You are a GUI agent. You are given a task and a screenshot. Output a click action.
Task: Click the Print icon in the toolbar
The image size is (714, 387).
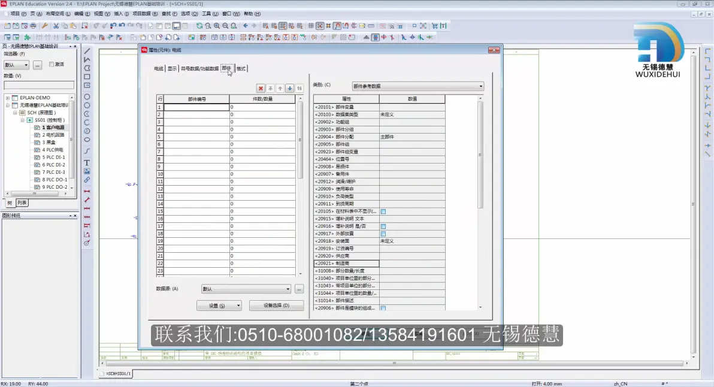click(33, 26)
